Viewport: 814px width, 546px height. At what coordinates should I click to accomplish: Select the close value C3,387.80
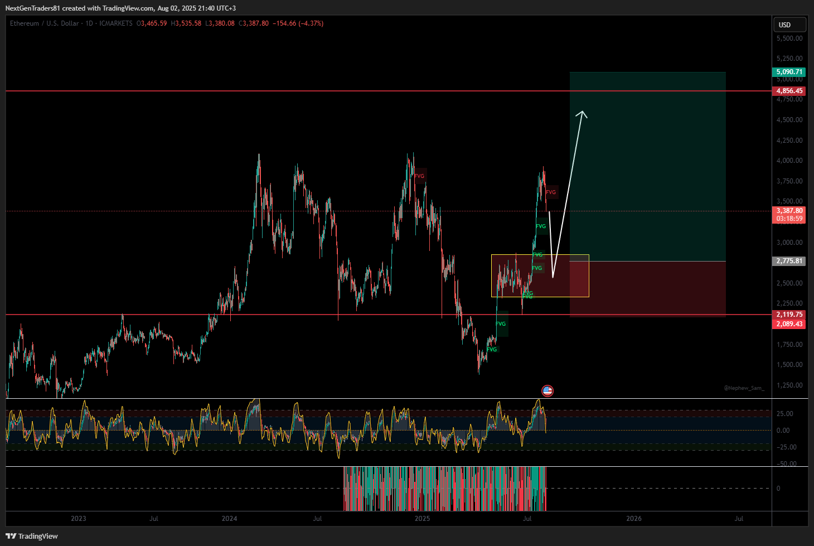click(254, 23)
